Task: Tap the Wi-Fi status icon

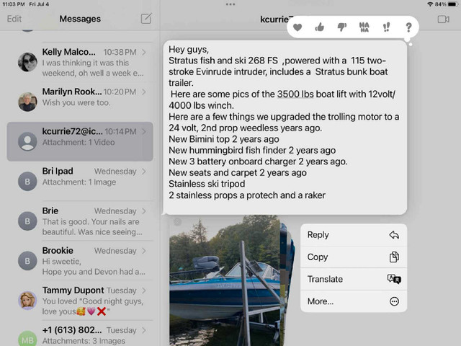Action: click(430, 4)
